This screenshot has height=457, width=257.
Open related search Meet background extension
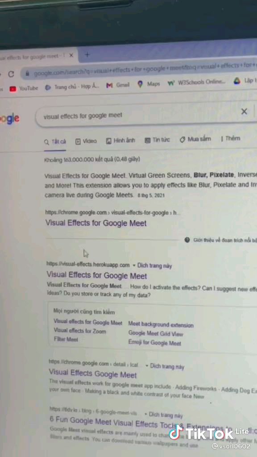[161, 324]
